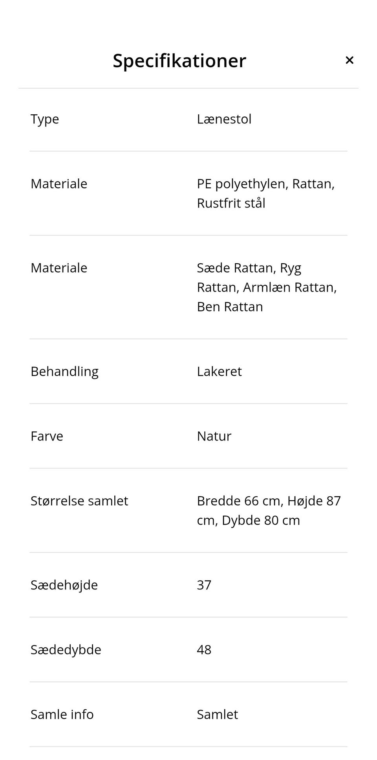Select the Farve row label

(x=47, y=436)
